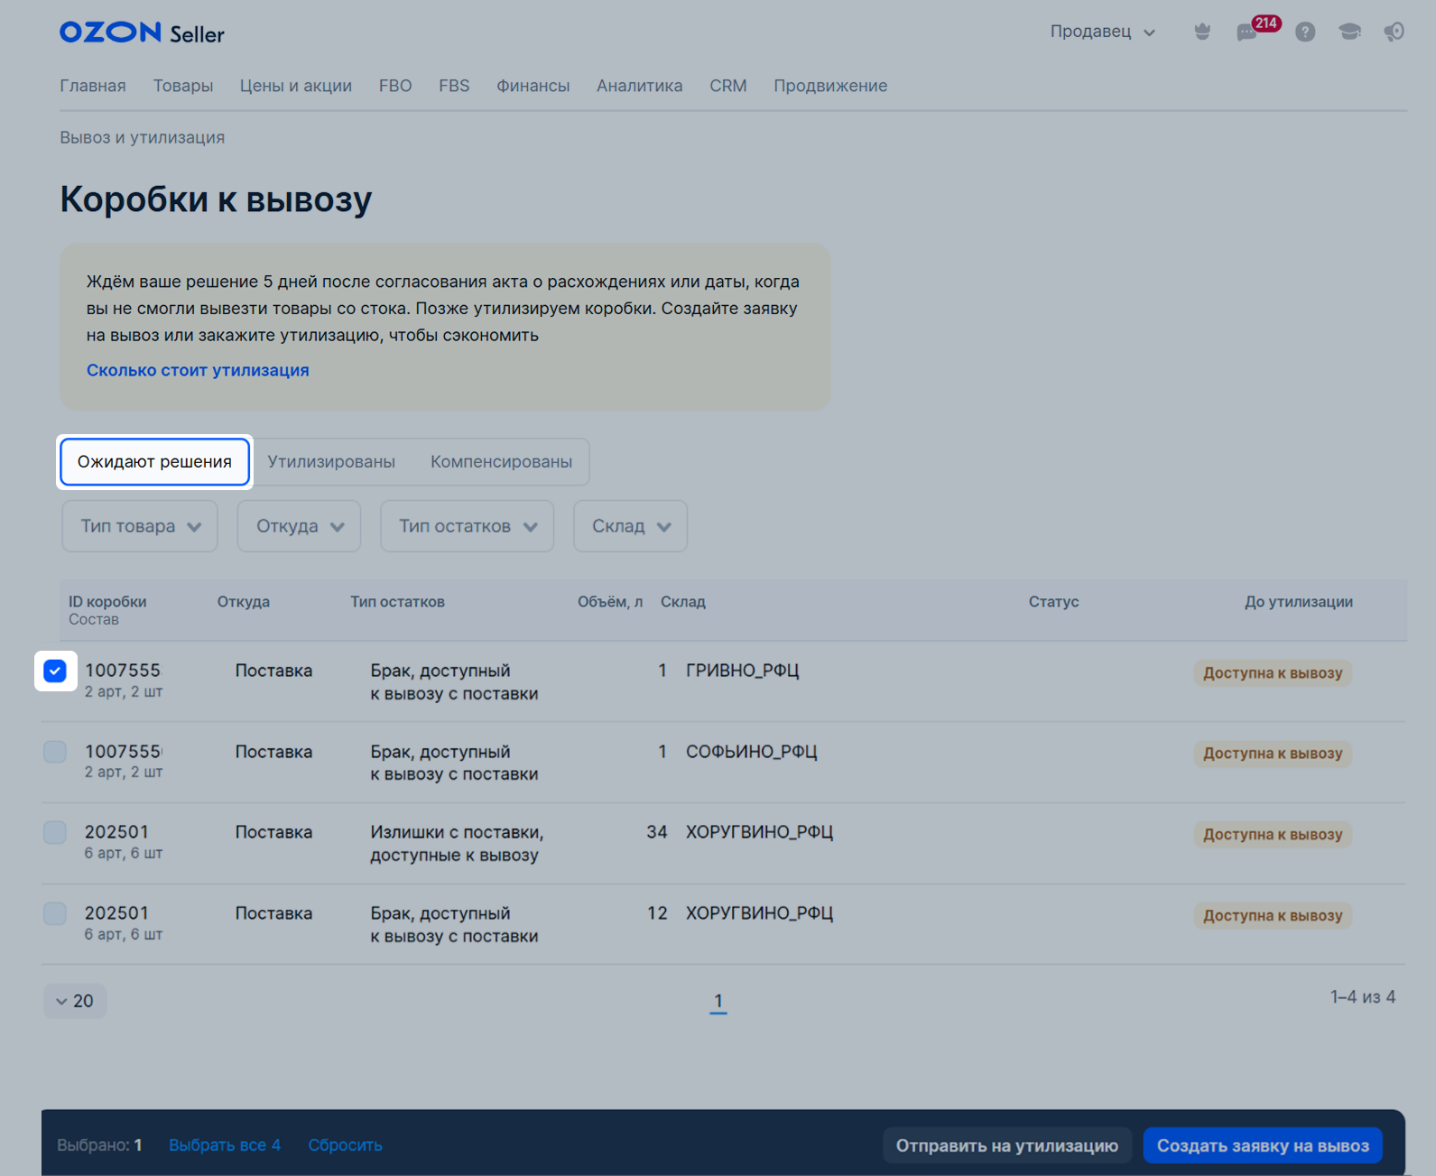Check the 34-litre ХОРУГВИНО_РФЦ box

click(x=55, y=832)
